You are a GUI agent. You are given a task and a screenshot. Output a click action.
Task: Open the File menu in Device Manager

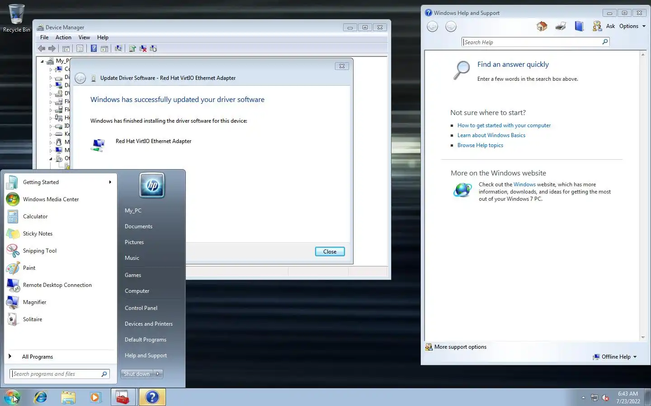(44, 37)
